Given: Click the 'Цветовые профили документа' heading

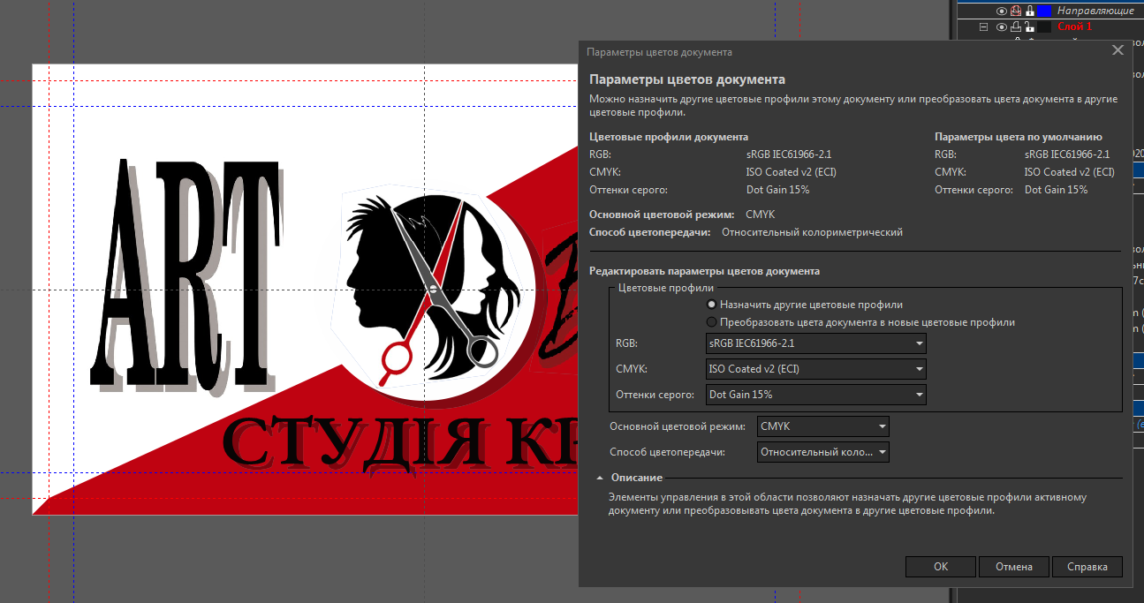Looking at the screenshot, I should pyautogui.click(x=669, y=137).
